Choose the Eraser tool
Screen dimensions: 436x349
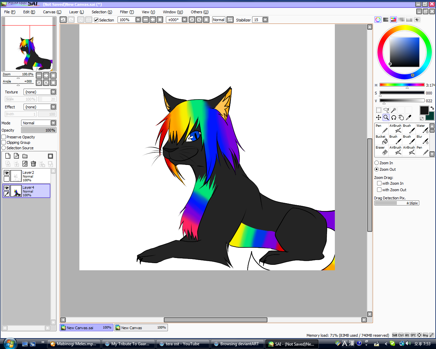381,151
